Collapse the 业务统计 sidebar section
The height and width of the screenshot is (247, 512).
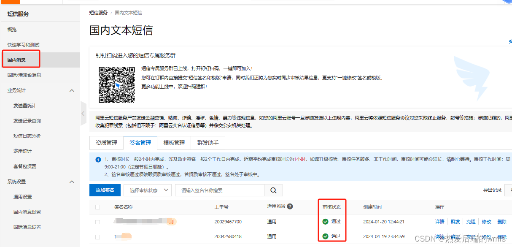coord(72,90)
